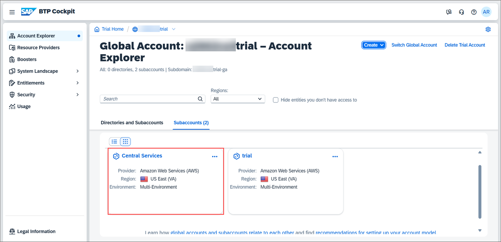Open Usage in sidebar
The width and height of the screenshot is (501, 242).
pos(45,107)
